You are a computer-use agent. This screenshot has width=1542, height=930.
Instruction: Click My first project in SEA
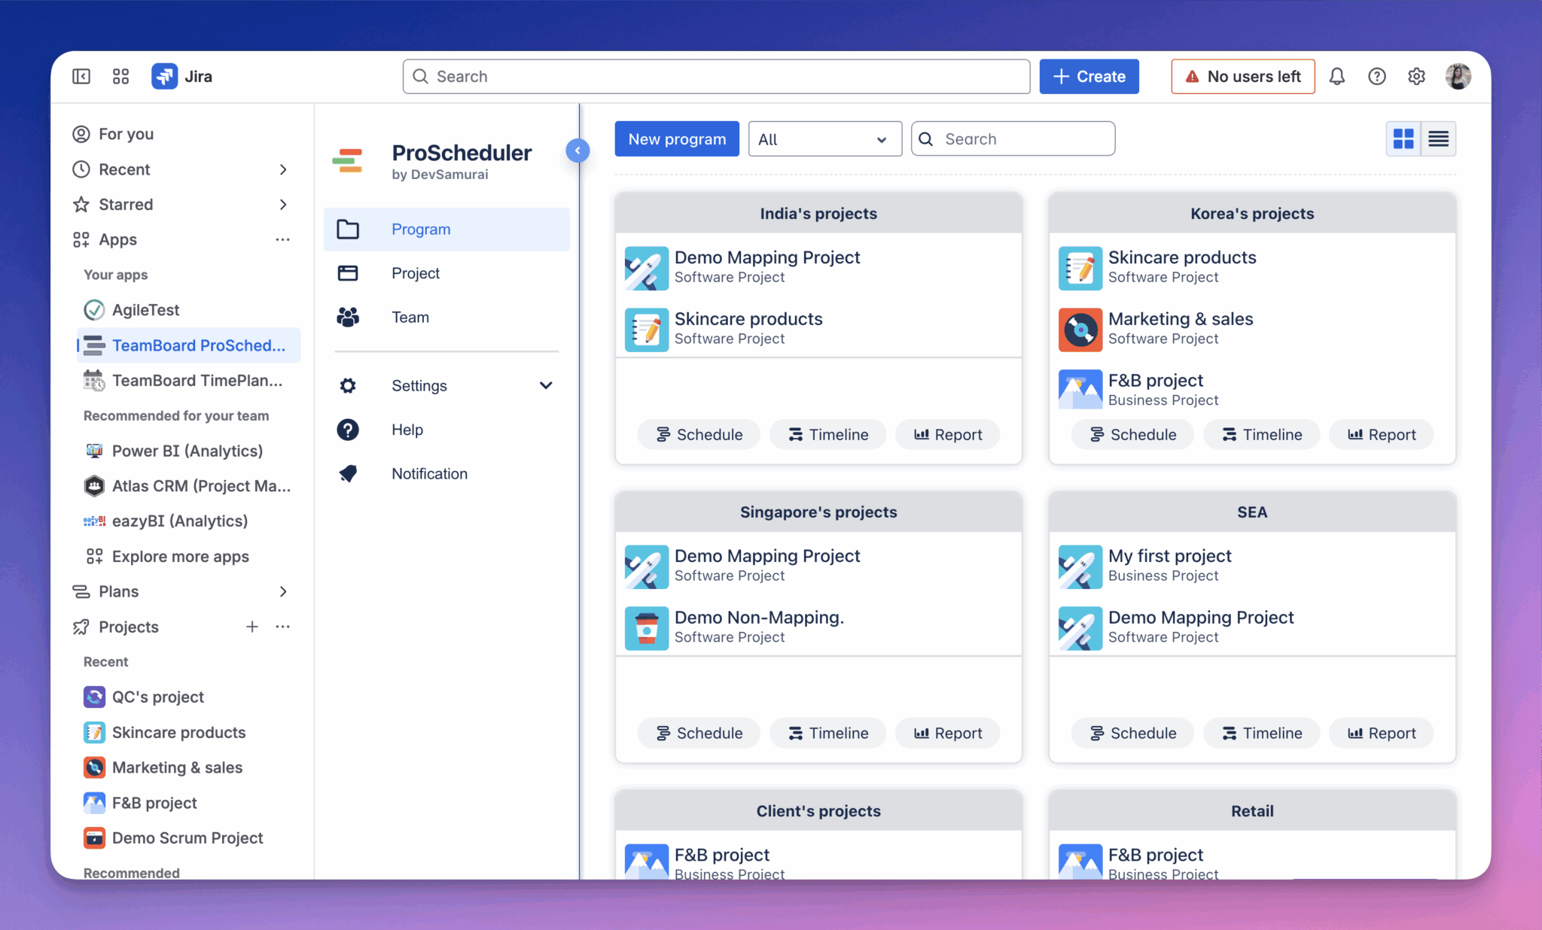coord(1169,556)
